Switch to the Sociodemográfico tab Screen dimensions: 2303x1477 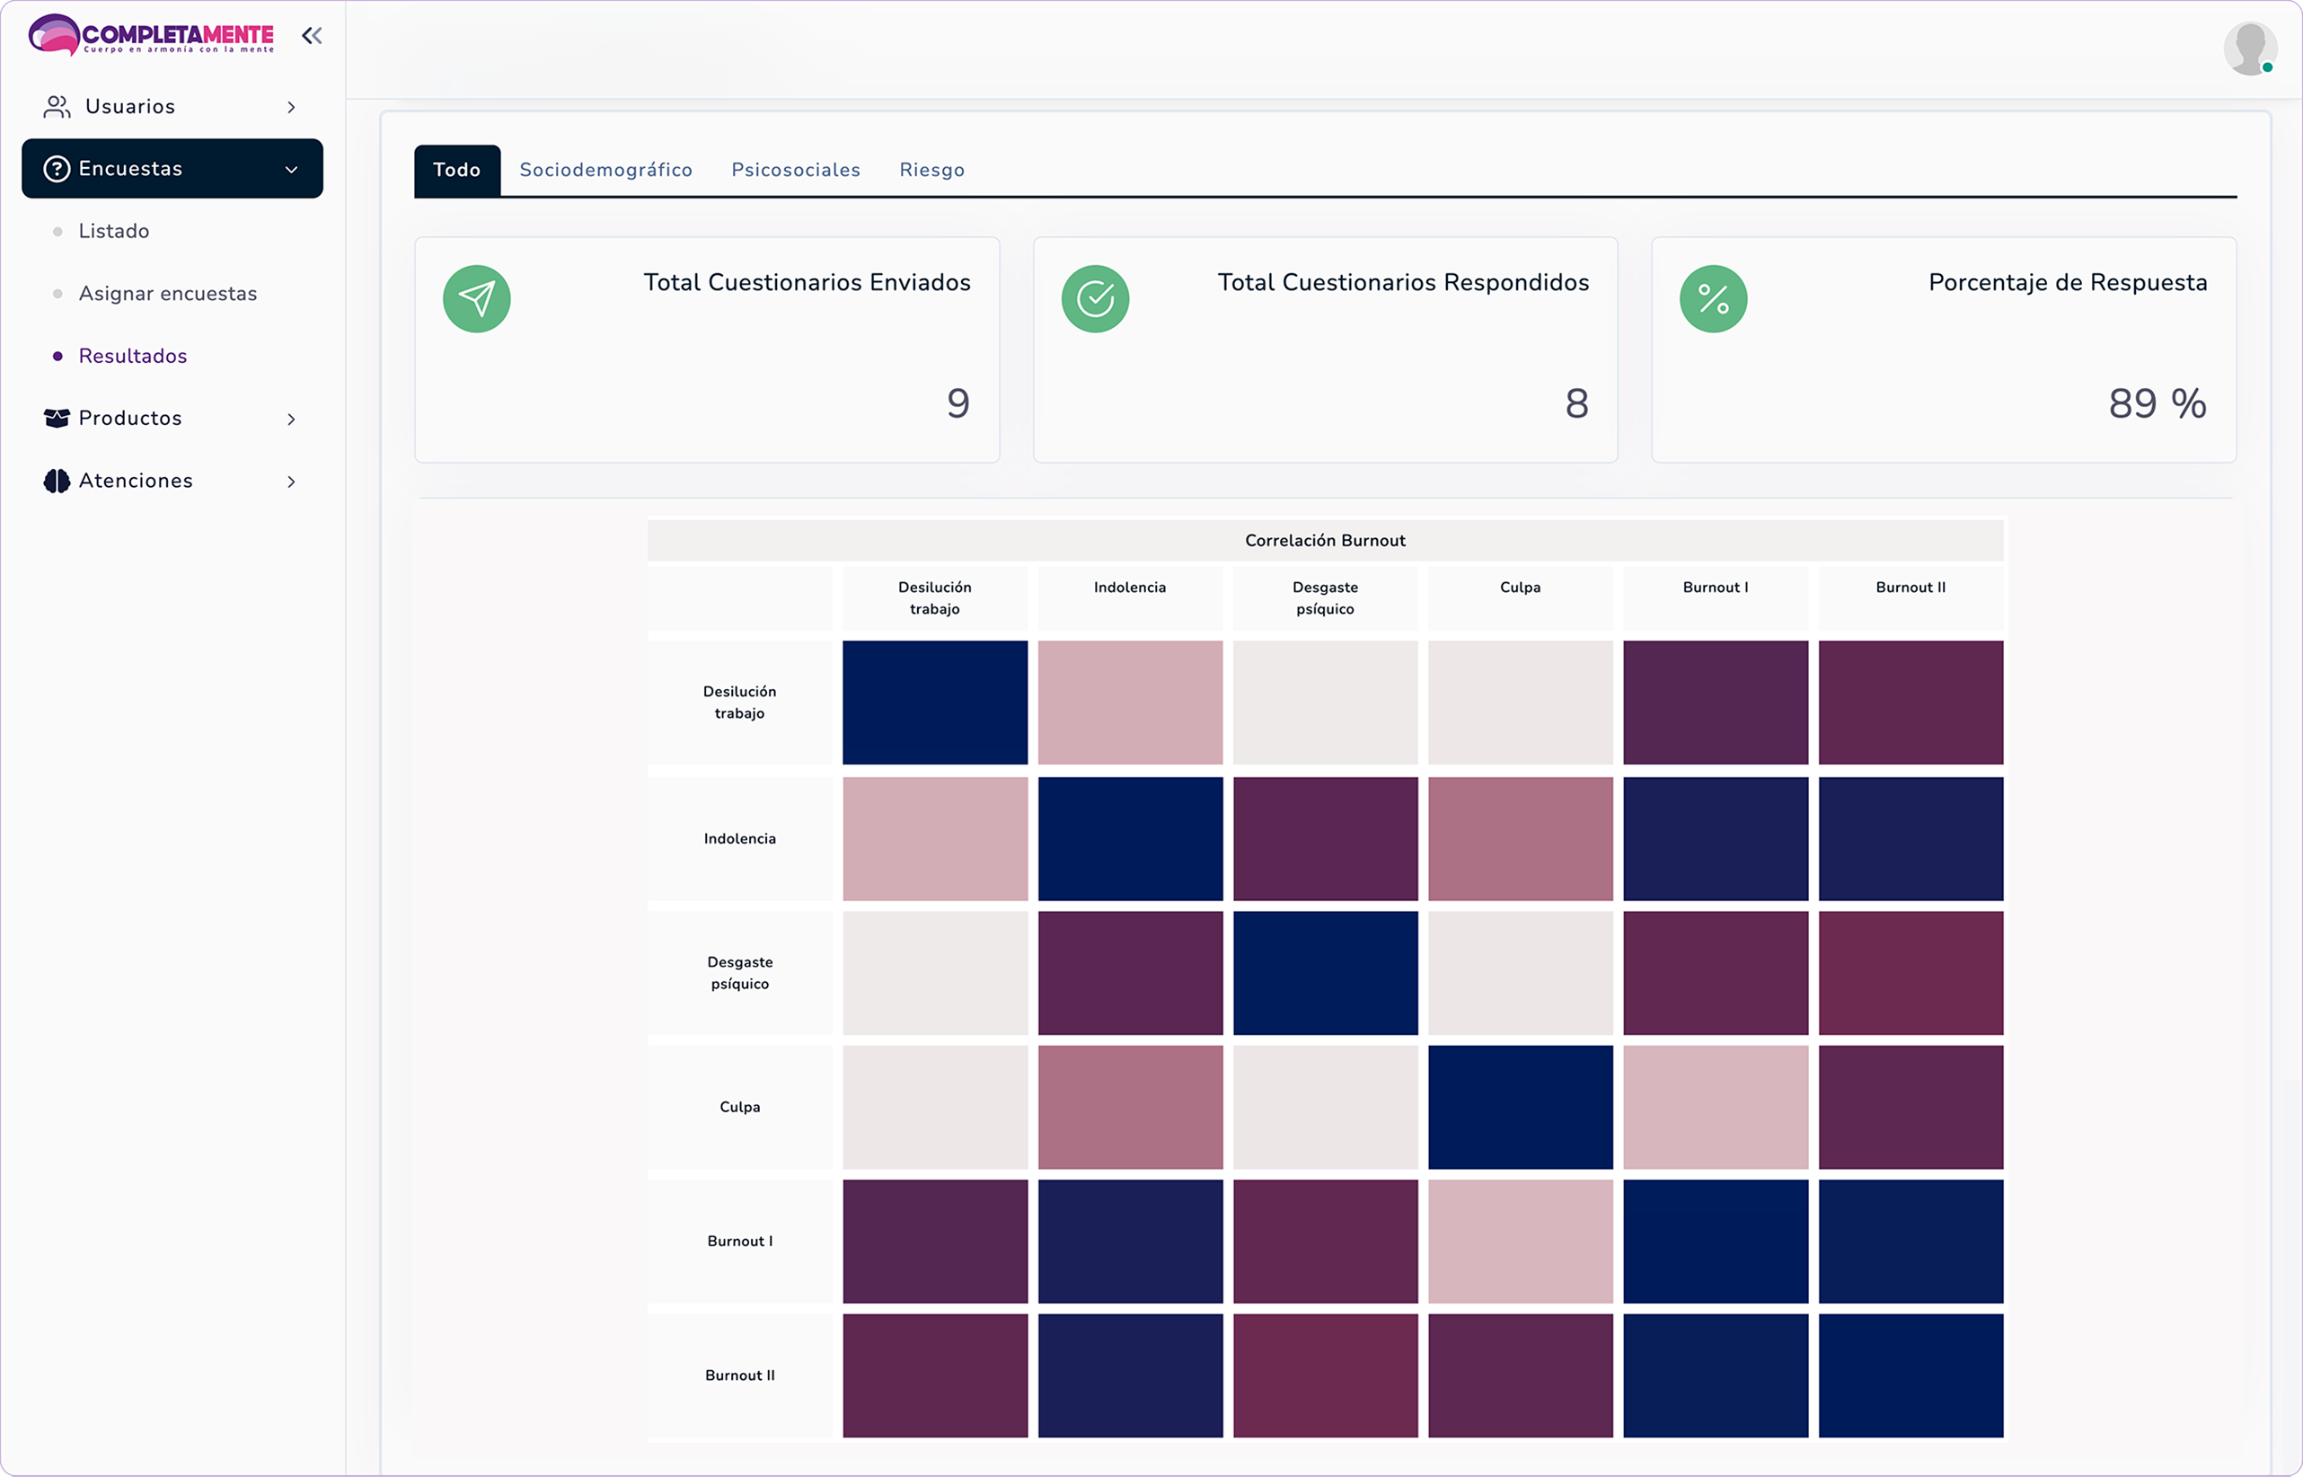pos(606,170)
